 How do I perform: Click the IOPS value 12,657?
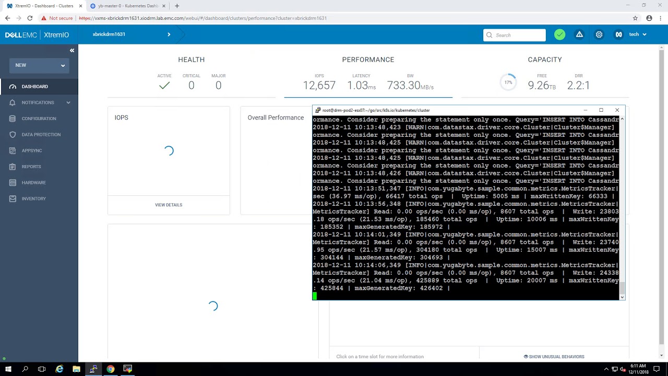point(319,86)
